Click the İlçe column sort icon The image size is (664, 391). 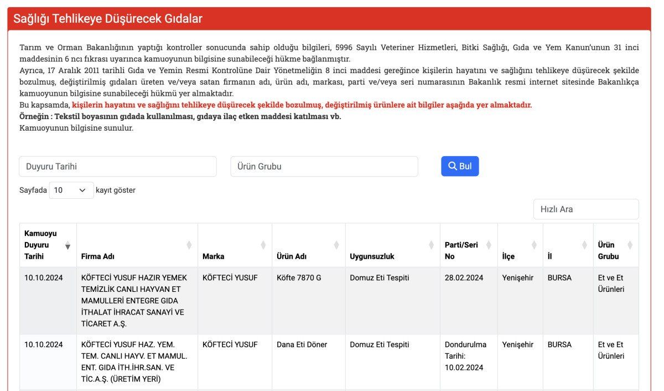pos(534,245)
